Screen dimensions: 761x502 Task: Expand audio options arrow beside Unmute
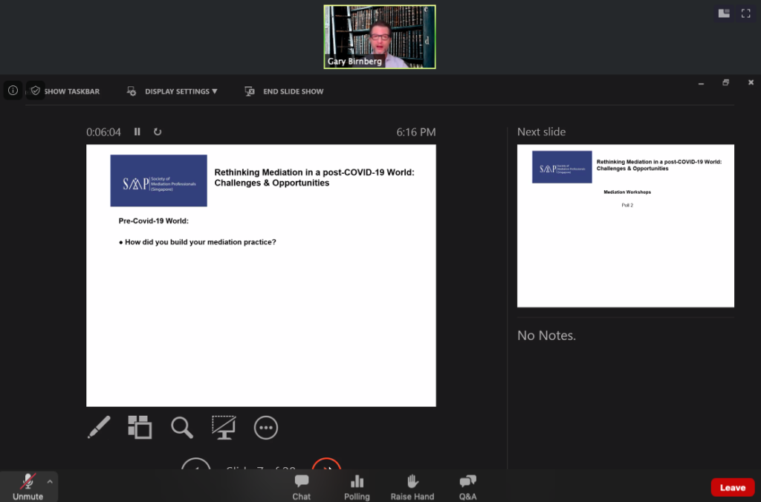50,482
